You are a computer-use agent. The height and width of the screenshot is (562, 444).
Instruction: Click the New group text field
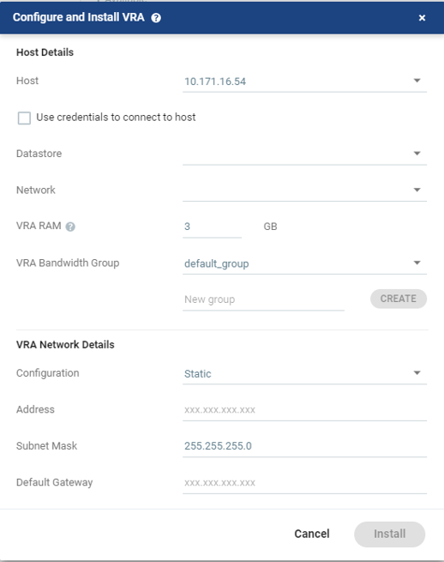click(263, 299)
